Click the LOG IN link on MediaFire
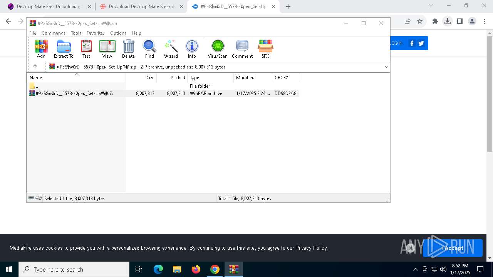The width and height of the screenshot is (493, 277). [396, 43]
